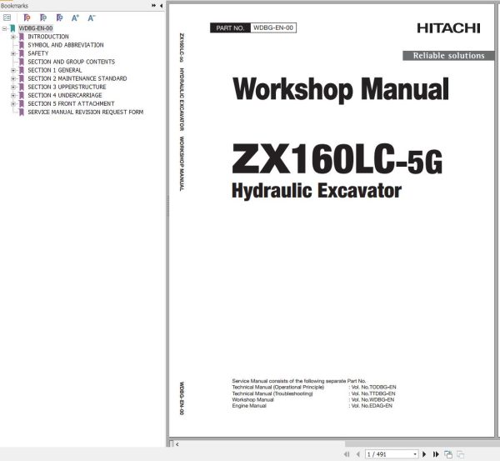Image resolution: width=500 pixels, height=461 pixels.
Task: Click the double-arrow icon in Bookmarks header
Action: [x=153, y=6]
